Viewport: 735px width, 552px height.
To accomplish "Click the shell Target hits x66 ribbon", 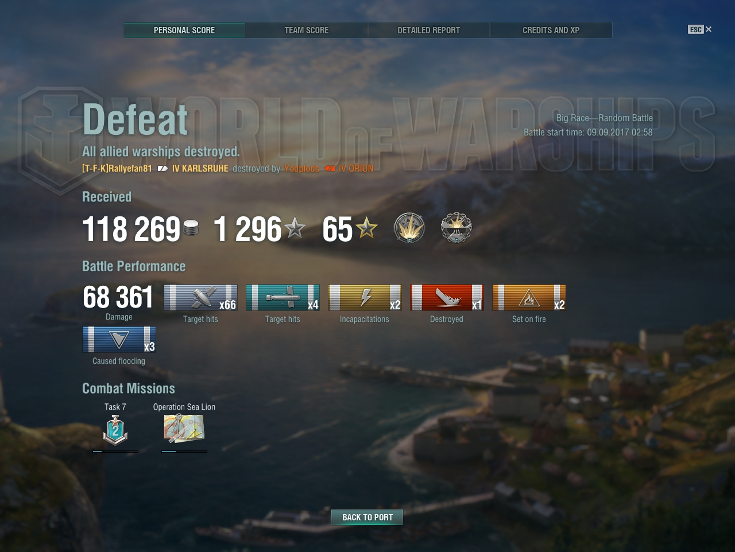I will [200, 298].
